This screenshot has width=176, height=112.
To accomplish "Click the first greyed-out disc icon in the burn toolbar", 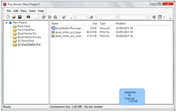I will [x=44, y=17].
